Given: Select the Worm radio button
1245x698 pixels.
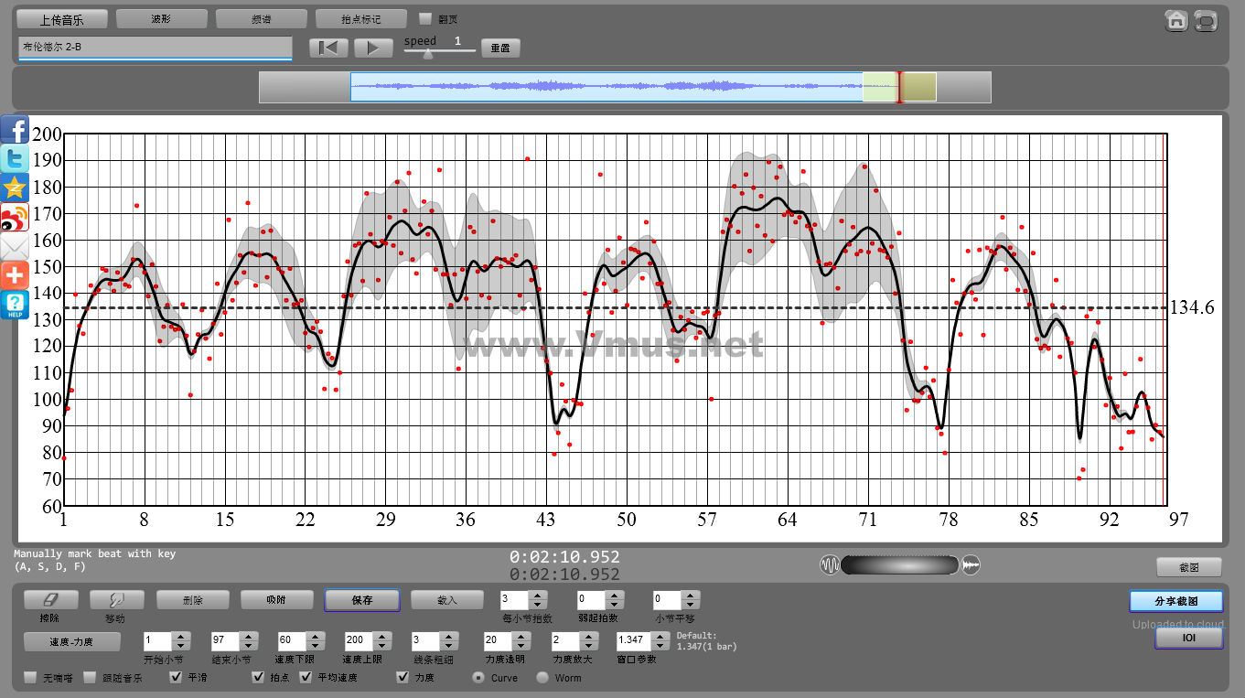Looking at the screenshot, I should [x=542, y=678].
